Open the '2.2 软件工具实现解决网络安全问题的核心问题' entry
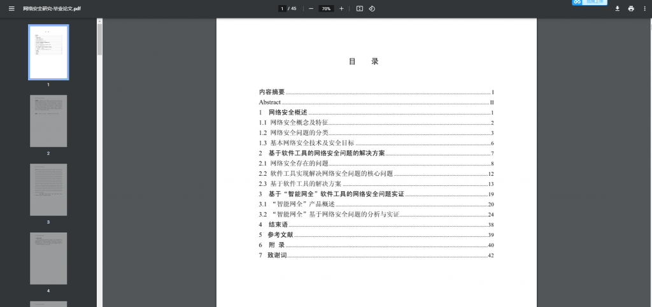This screenshot has height=307, width=652. pos(376,173)
